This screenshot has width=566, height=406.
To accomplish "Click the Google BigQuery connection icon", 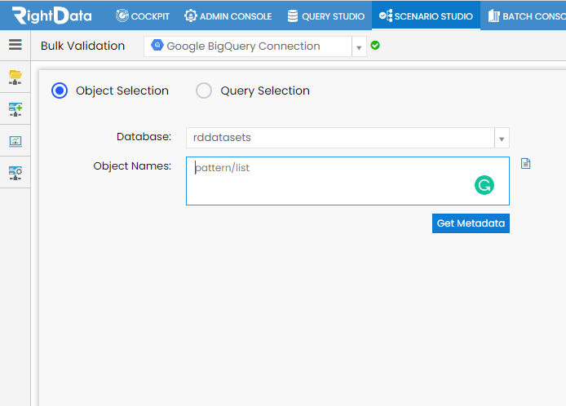I will tap(157, 45).
